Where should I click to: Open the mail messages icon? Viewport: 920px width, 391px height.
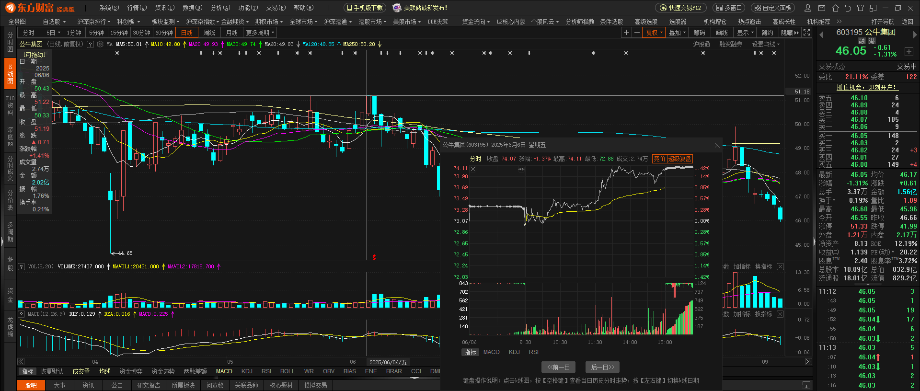pyautogui.click(x=822, y=8)
